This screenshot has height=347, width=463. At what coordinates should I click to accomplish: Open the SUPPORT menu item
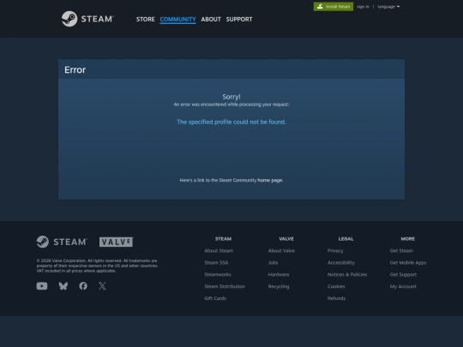[x=239, y=19]
